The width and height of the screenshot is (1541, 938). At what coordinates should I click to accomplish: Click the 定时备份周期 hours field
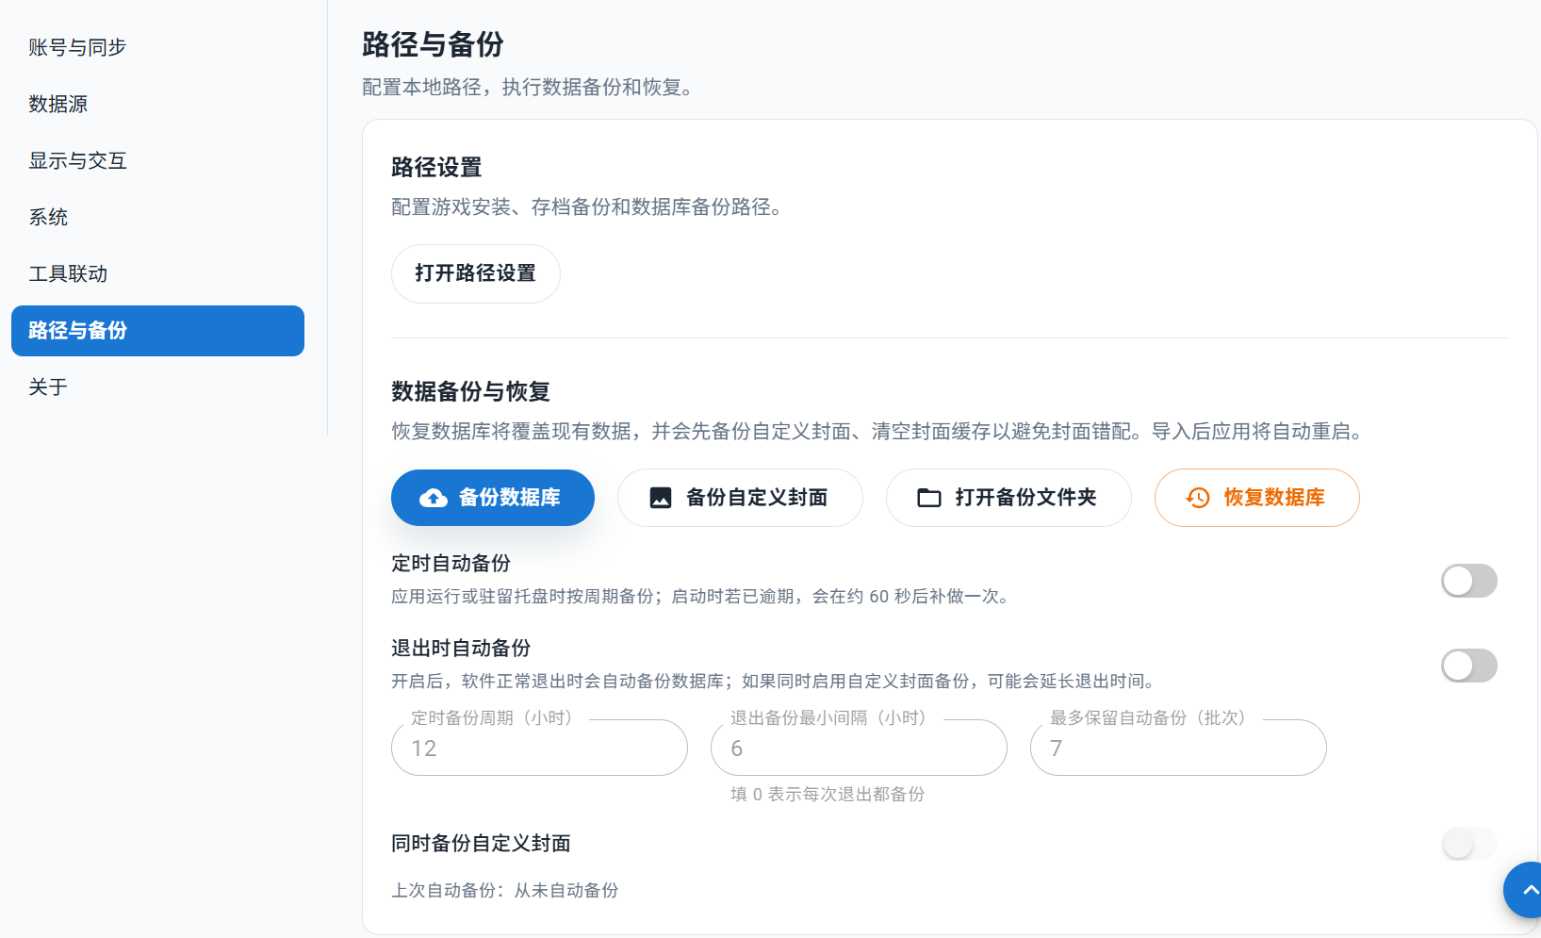[539, 748]
